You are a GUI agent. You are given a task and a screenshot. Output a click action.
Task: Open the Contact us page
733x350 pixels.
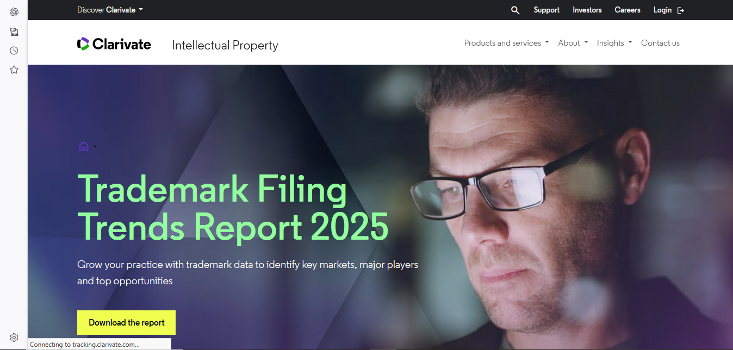(x=660, y=43)
